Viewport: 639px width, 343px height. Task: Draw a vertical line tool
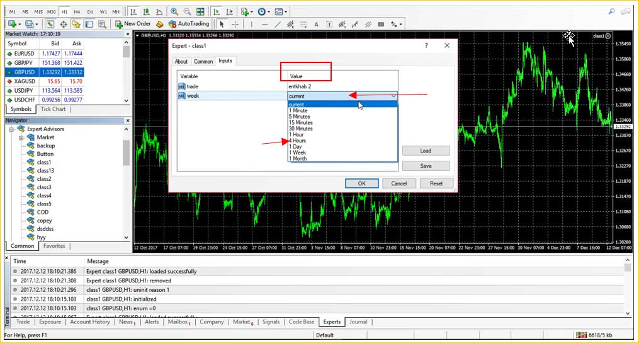(251, 24)
